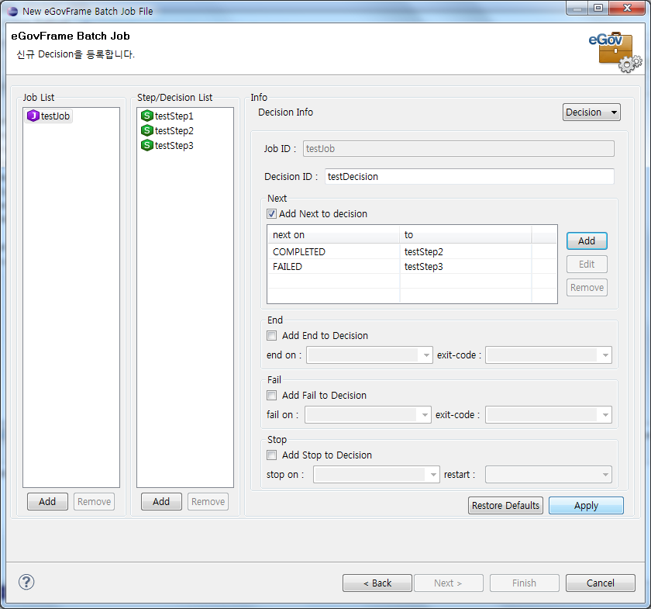Click the testStep3 green S icon
Screen dimensions: 651x609
(x=147, y=145)
